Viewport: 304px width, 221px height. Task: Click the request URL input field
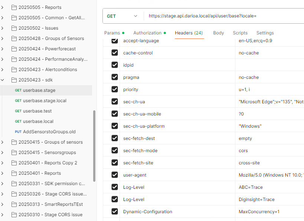pos(223,16)
